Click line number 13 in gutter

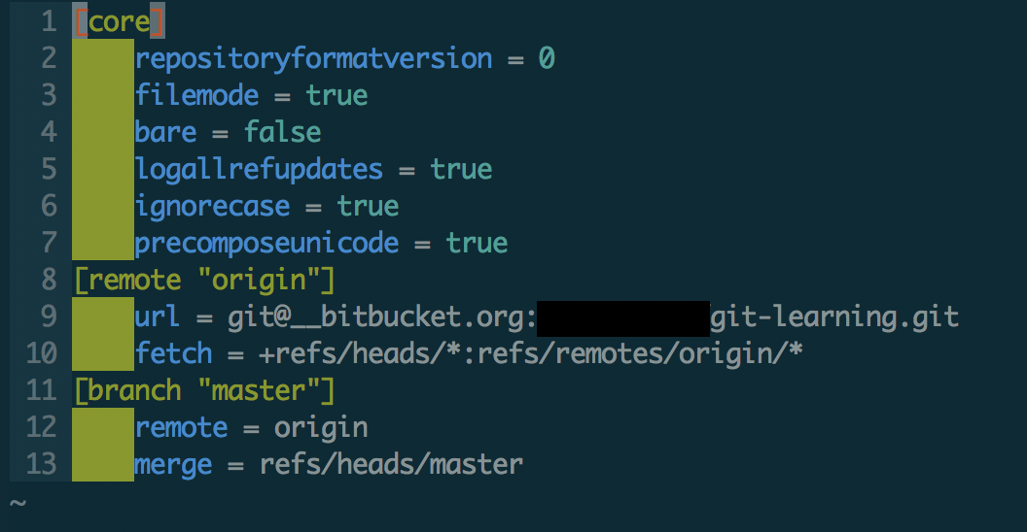41,464
